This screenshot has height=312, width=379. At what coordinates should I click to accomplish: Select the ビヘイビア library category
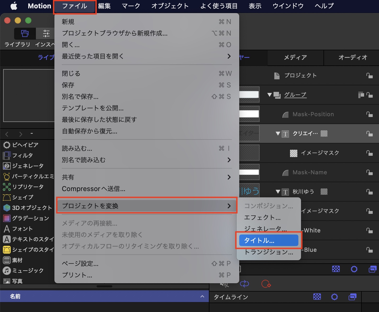27,145
